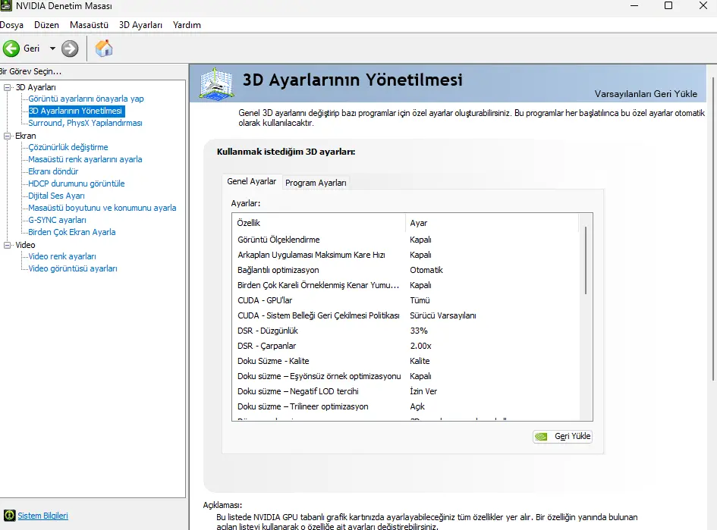This screenshot has height=530, width=717.
Task: Open Ekranı döndür
Action: (x=53, y=171)
